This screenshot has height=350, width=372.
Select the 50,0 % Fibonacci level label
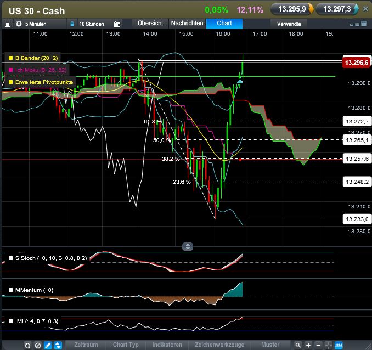point(162,140)
